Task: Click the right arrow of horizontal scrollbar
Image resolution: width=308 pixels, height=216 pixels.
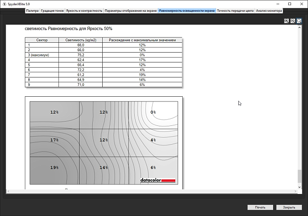Action: click(294, 191)
